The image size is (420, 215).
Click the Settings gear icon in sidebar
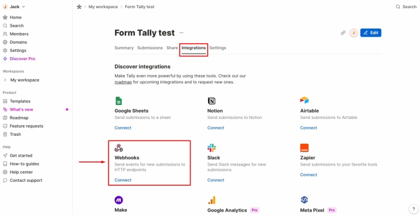5,51
